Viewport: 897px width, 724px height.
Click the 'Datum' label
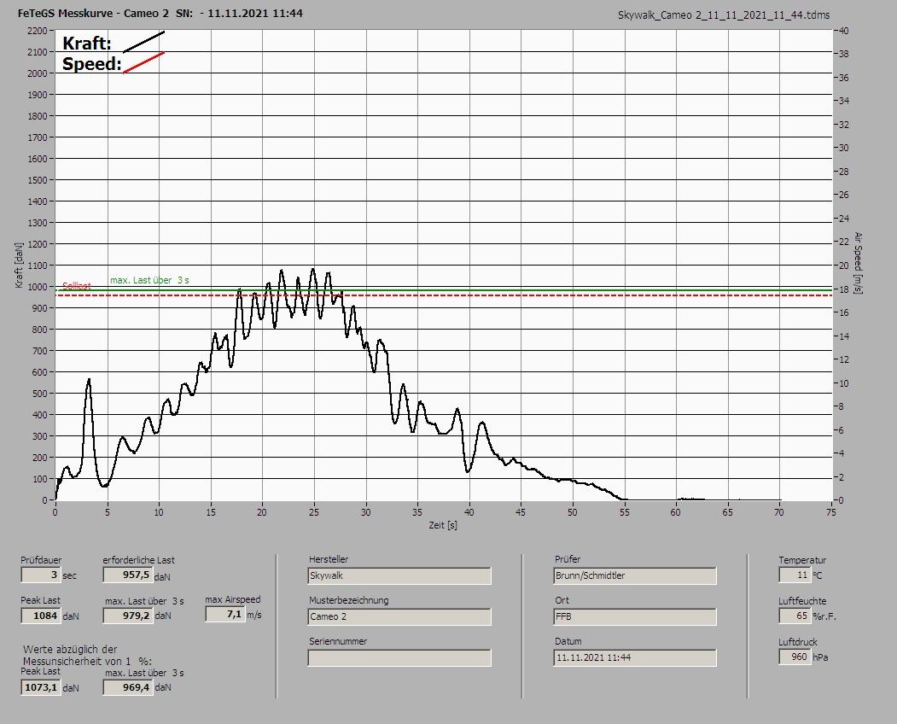568,641
